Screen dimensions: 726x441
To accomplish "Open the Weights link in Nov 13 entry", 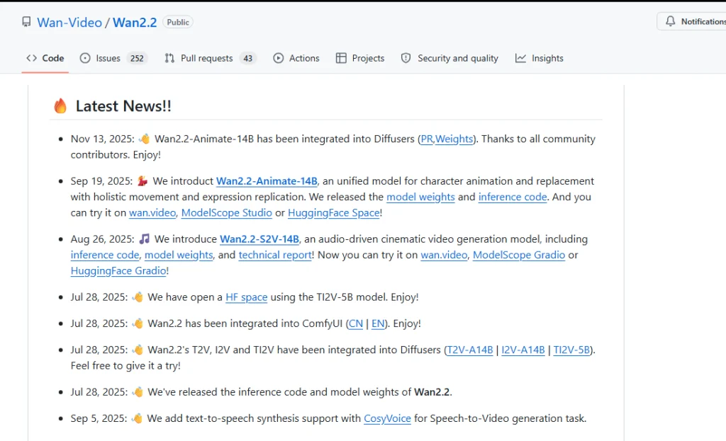I will 454,139.
